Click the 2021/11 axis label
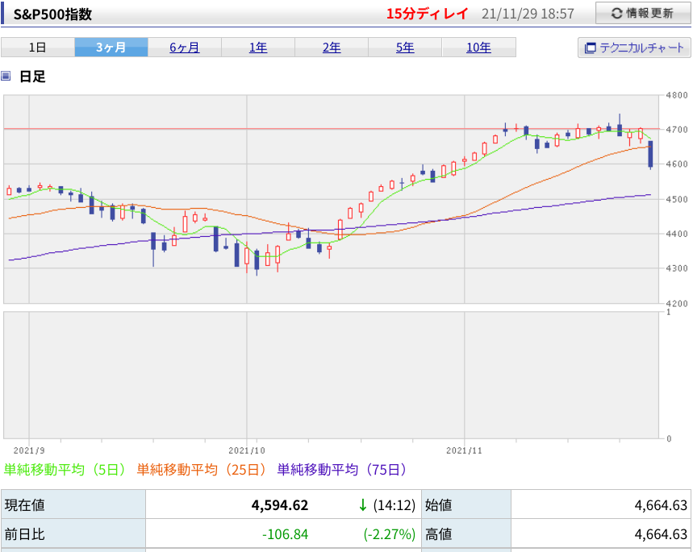The height and width of the screenshot is (552, 693). pyautogui.click(x=464, y=450)
